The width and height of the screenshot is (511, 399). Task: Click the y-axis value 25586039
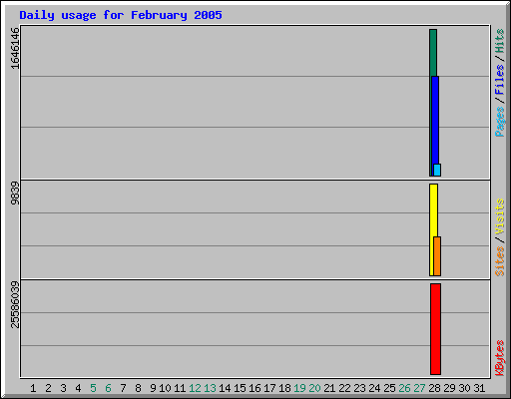point(15,305)
